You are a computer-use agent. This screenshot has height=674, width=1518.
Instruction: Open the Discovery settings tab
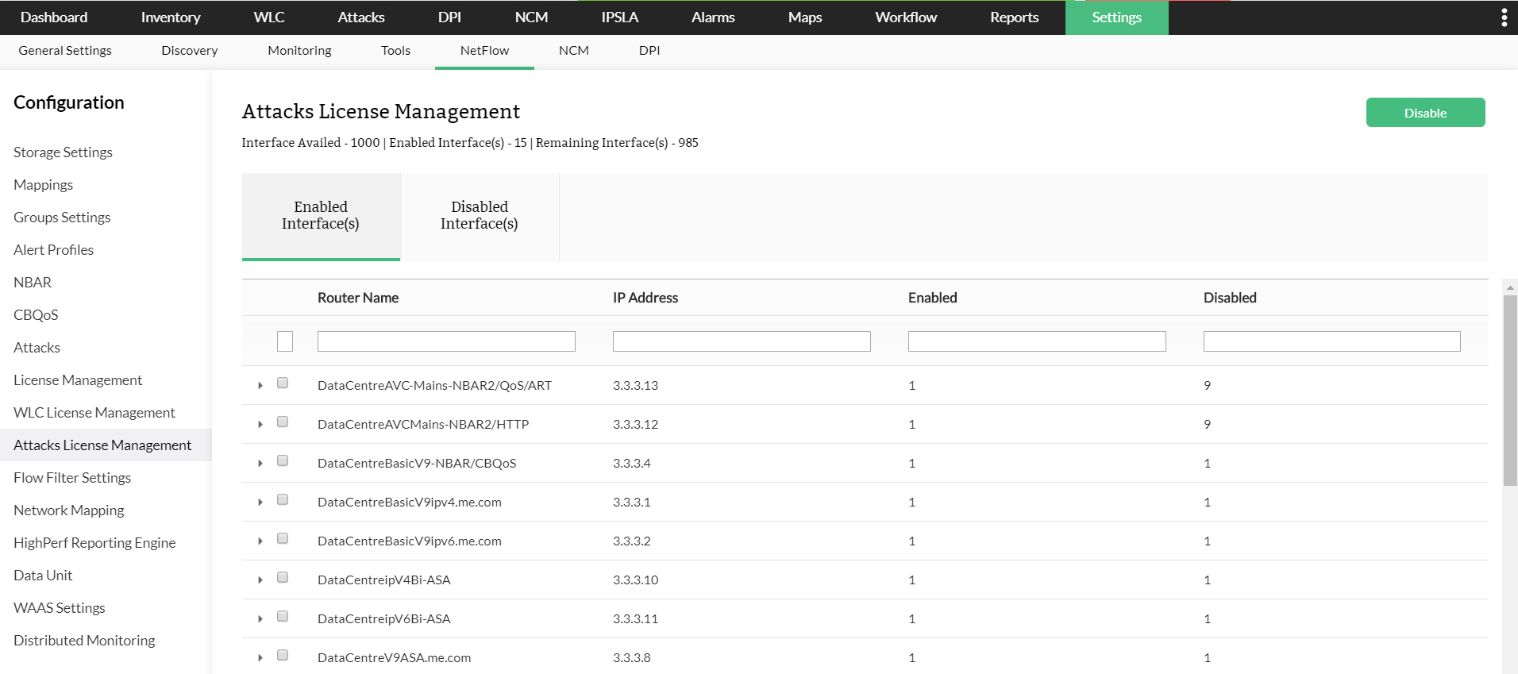189,51
